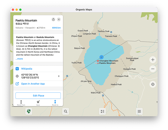Select the Paektu Mountain label on the map
The height and width of the screenshot is (130, 168).
pos(107,63)
